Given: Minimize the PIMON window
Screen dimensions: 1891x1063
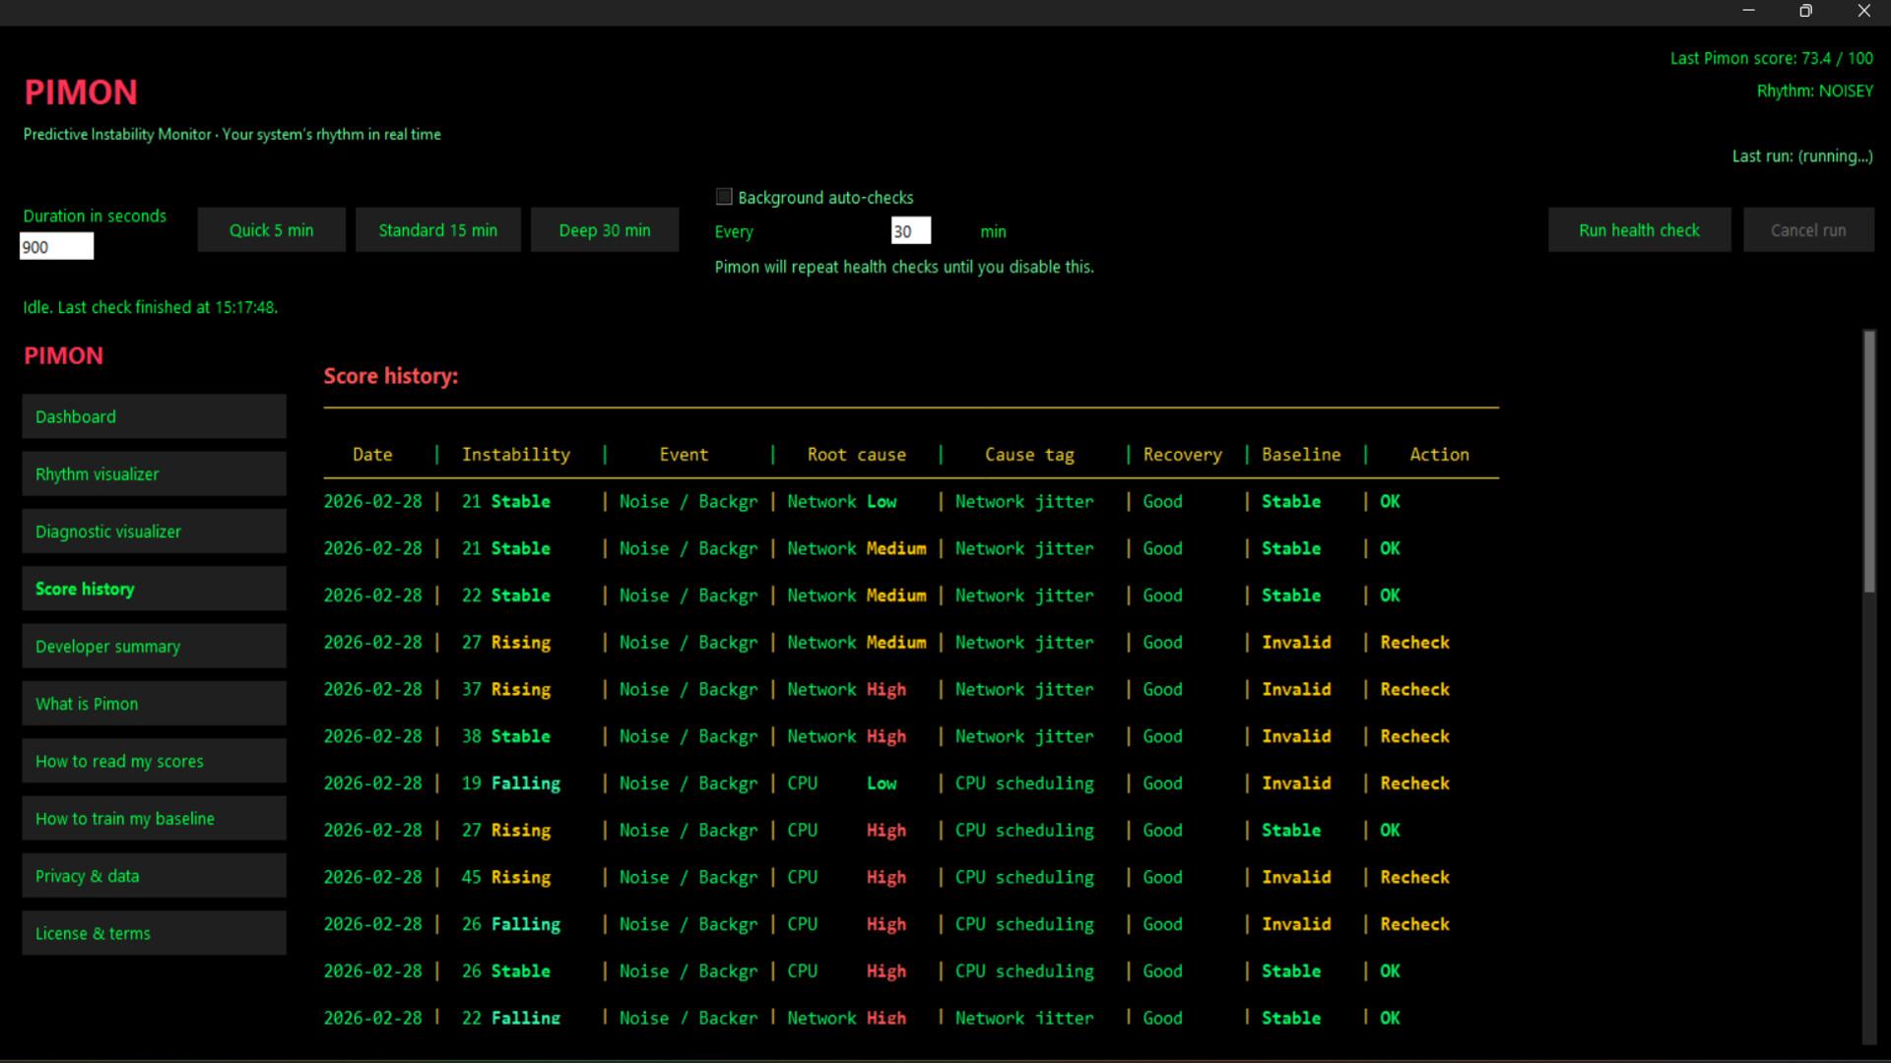Looking at the screenshot, I should (x=1749, y=11).
